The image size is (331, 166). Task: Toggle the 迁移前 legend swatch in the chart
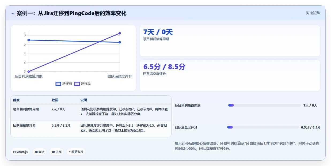click(58, 84)
